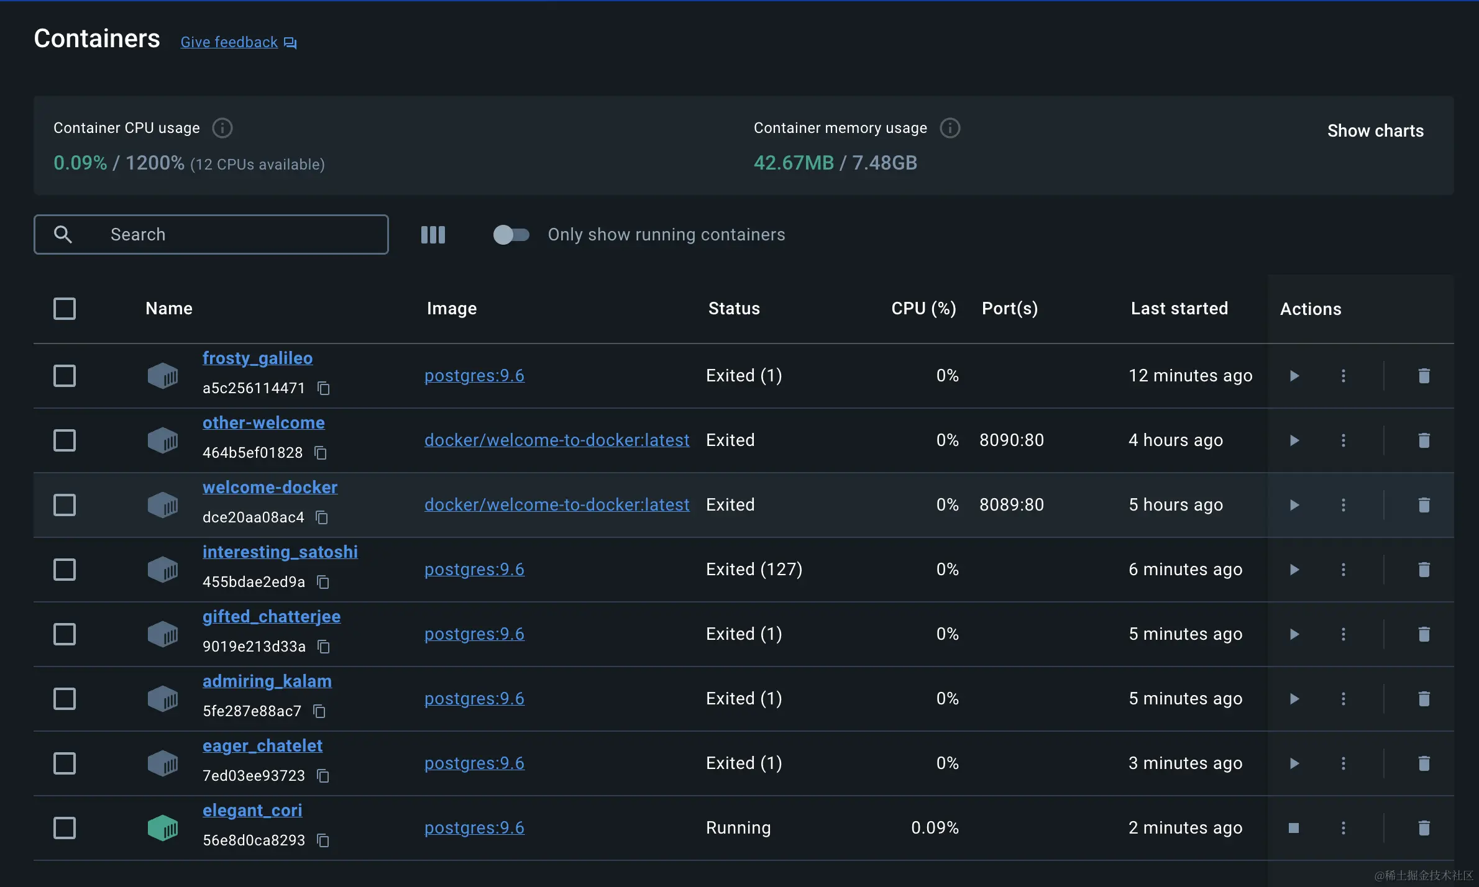The width and height of the screenshot is (1479, 887).
Task: Copy container ID a5c256114471
Action: pos(323,388)
